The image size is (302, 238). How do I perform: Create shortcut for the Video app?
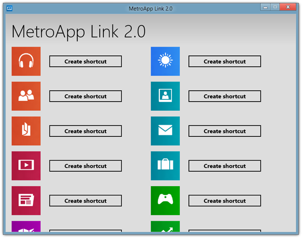[x=86, y=166]
